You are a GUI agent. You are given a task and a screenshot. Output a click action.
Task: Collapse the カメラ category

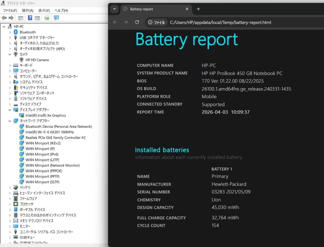coord(10,54)
